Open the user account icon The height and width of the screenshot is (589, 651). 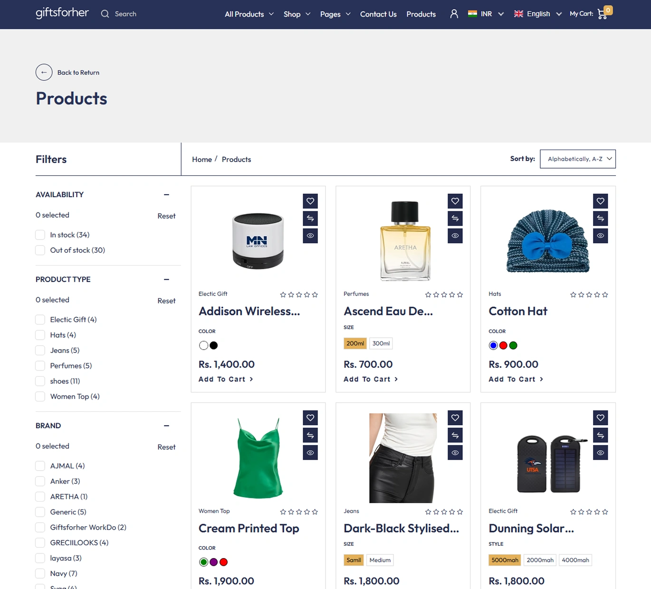tap(454, 14)
